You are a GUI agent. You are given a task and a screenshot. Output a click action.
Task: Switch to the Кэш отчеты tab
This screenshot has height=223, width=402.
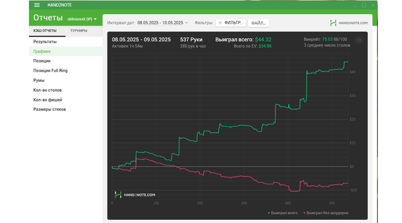45,31
